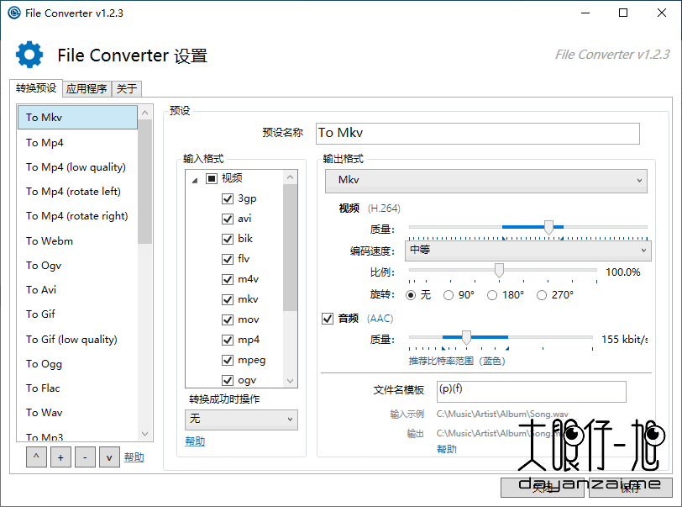Select 90° rotation option
Image resolution: width=682 pixels, height=507 pixels.
coord(449,295)
